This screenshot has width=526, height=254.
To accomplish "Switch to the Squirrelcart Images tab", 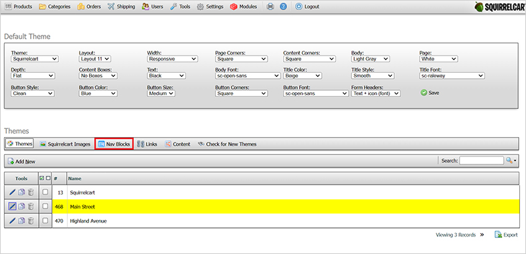I will (x=65, y=144).
